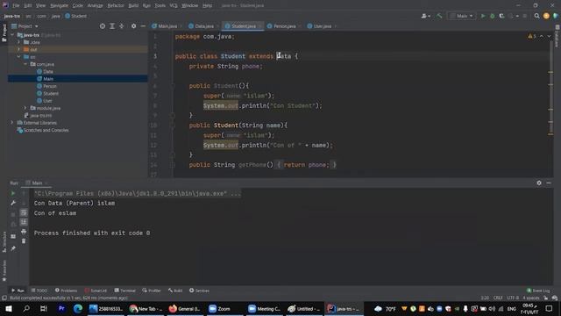Hide the Project tool window
This screenshot has height=316, width=561.
click(143, 26)
